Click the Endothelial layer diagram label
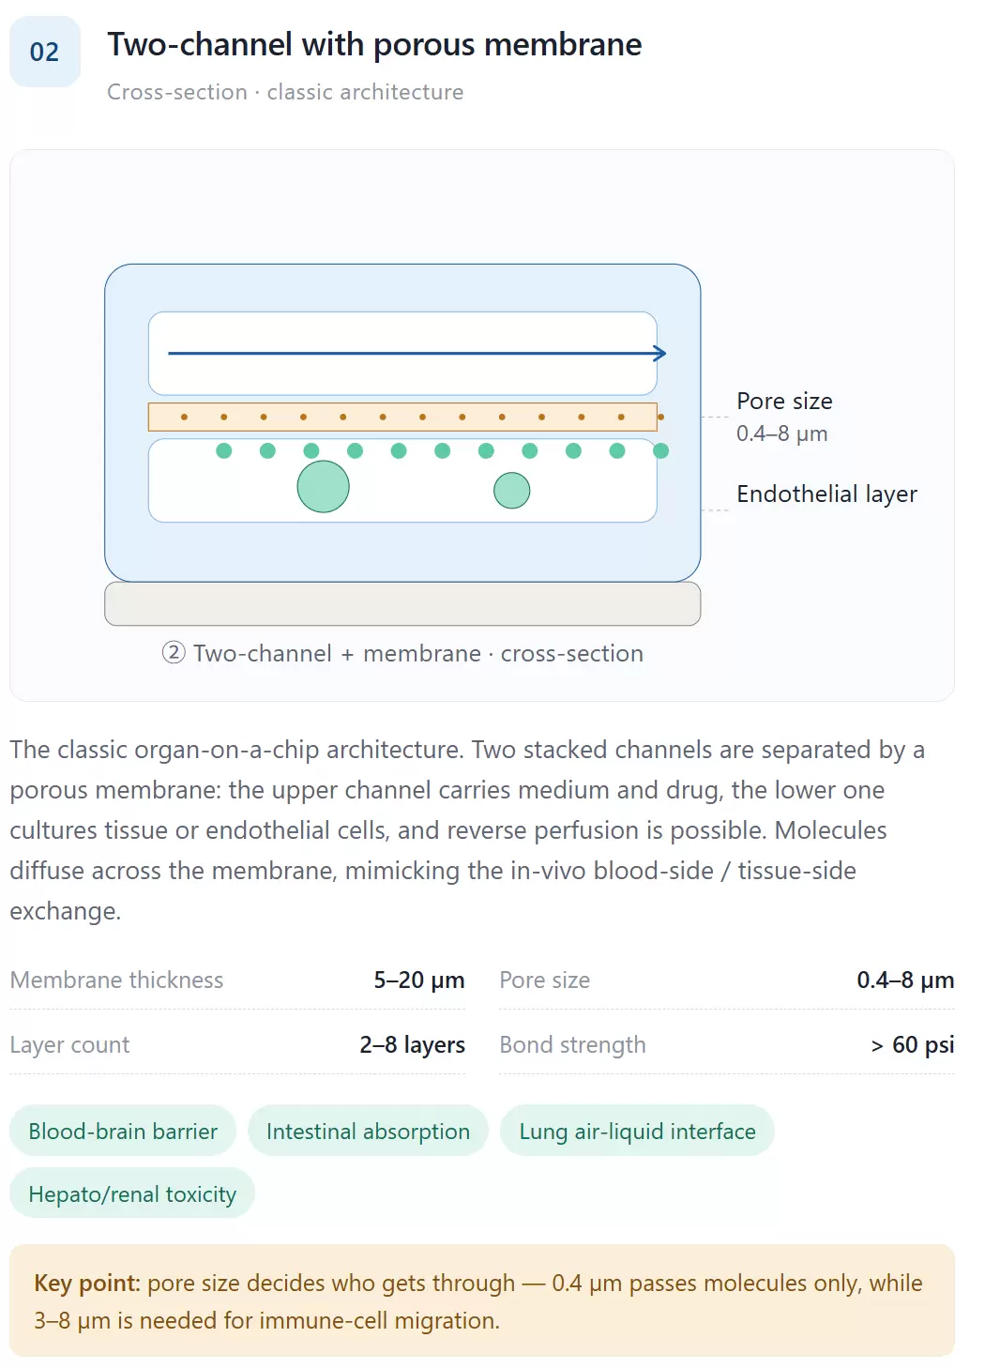 826,494
